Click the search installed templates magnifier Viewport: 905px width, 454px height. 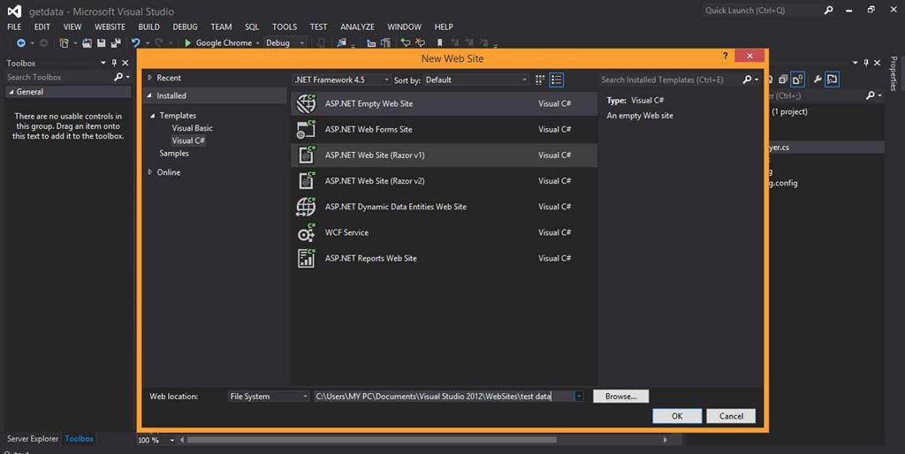click(748, 79)
